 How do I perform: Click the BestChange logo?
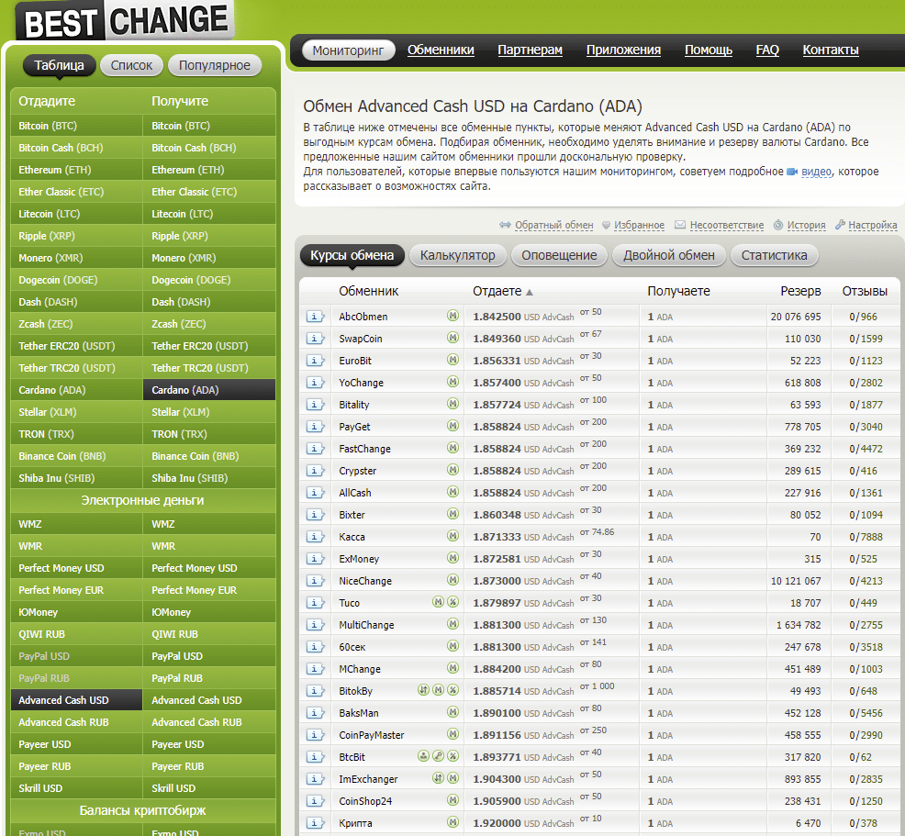[x=125, y=20]
